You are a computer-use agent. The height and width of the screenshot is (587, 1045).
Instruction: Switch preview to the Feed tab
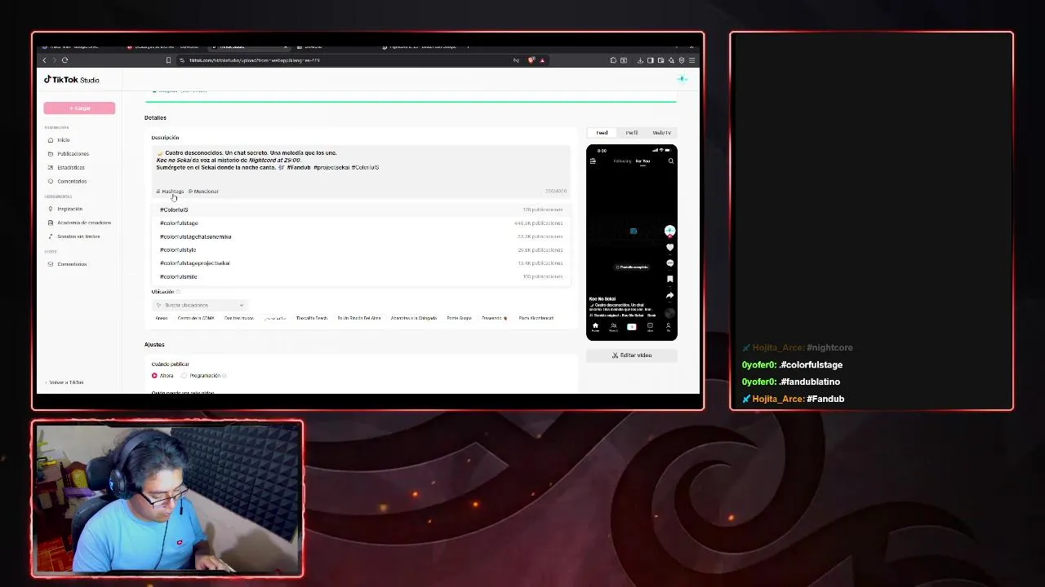602,133
